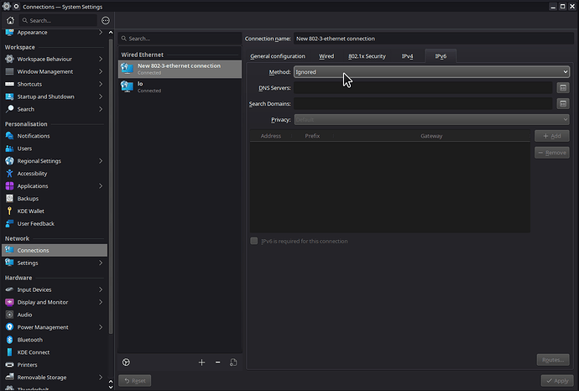This screenshot has height=391, width=579.
Task: Open the Startup and Shutdown icon
Action: coord(9,96)
